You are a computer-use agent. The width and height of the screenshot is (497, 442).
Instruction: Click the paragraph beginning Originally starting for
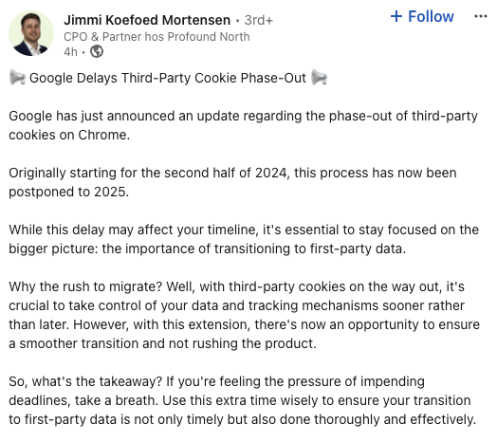pyautogui.click(x=232, y=182)
